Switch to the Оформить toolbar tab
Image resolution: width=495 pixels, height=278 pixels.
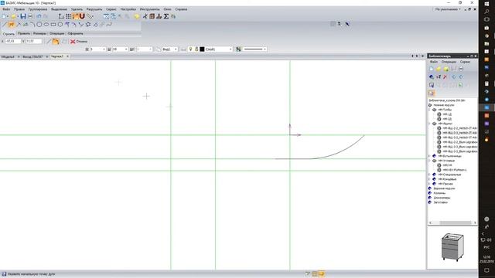tap(76, 33)
